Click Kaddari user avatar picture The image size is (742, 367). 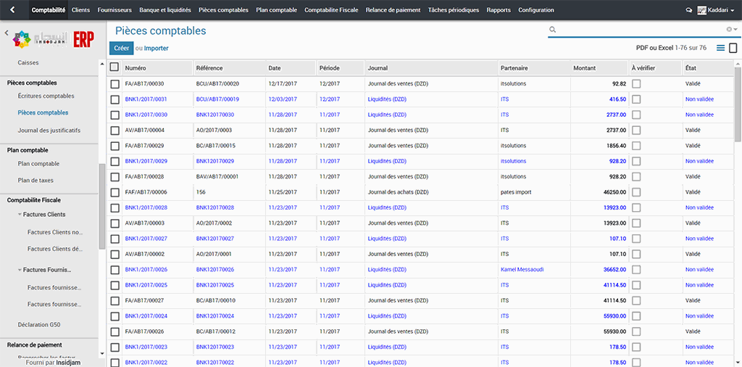click(701, 10)
